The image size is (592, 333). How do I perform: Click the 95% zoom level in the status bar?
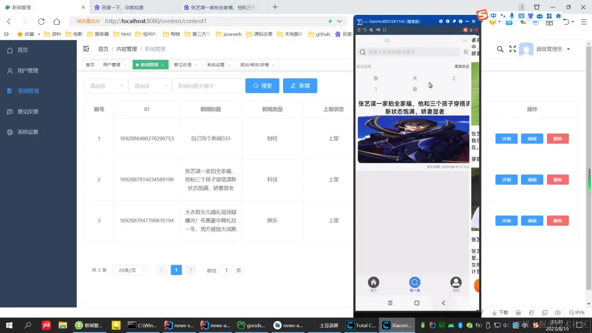pos(577,313)
